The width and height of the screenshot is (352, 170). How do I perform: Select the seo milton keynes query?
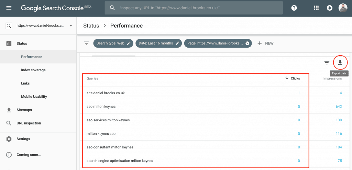(x=101, y=107)
